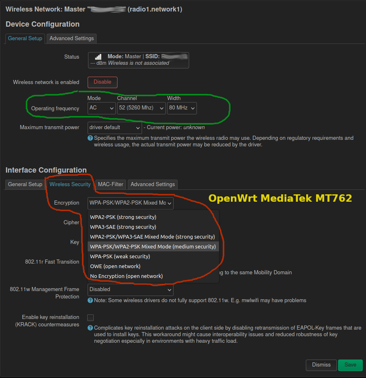Choose WPA3-SAE (strong security) option
Screen dimensions: 366x378
[x=123, y=227]
